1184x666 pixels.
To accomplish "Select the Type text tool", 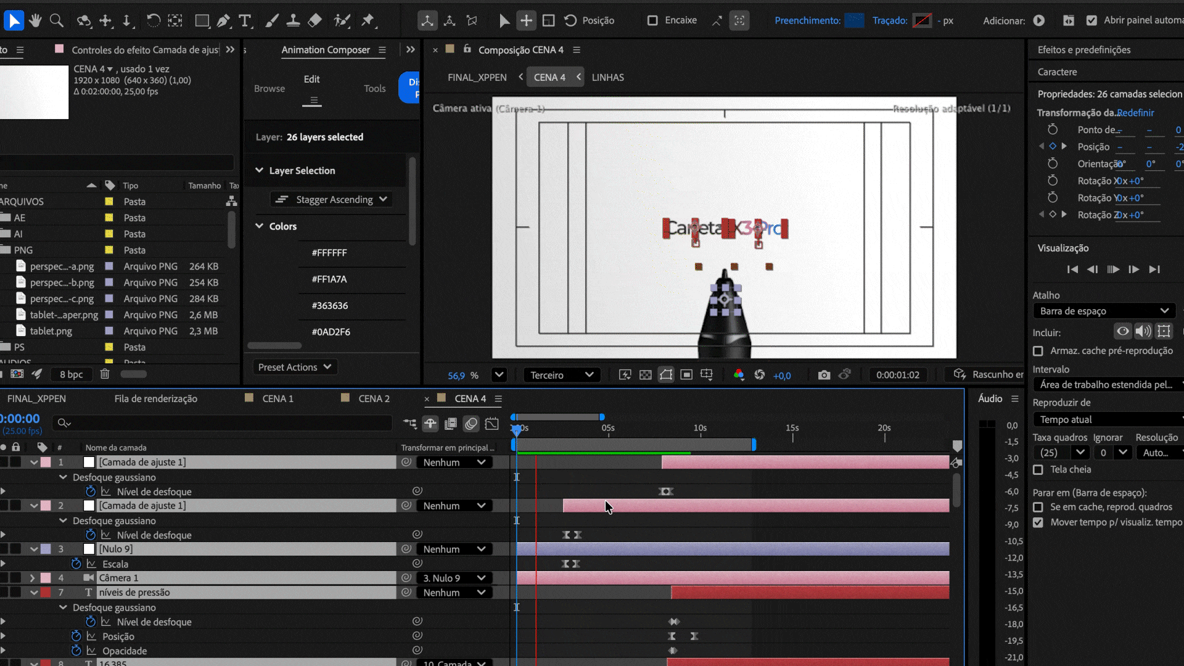I will click(245, 20).
